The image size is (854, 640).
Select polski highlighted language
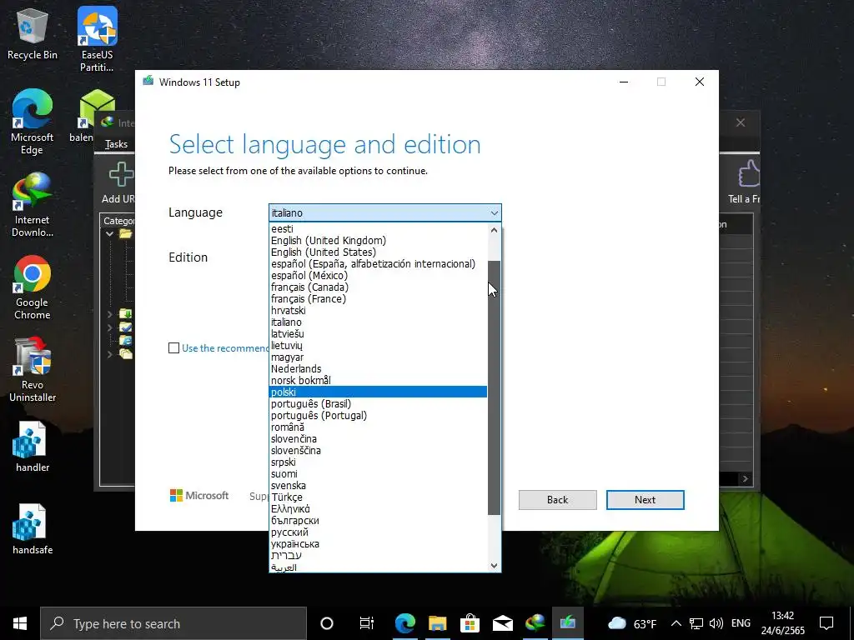tap(379, 392)
